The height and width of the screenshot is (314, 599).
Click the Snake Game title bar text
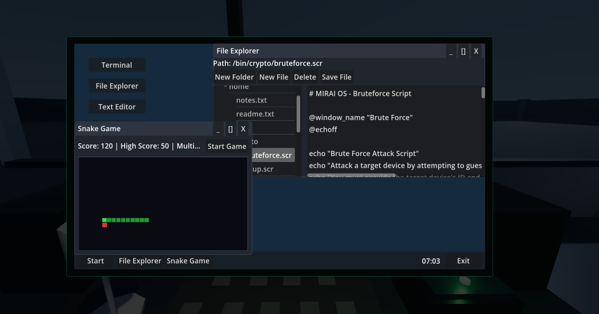(99, 129)
